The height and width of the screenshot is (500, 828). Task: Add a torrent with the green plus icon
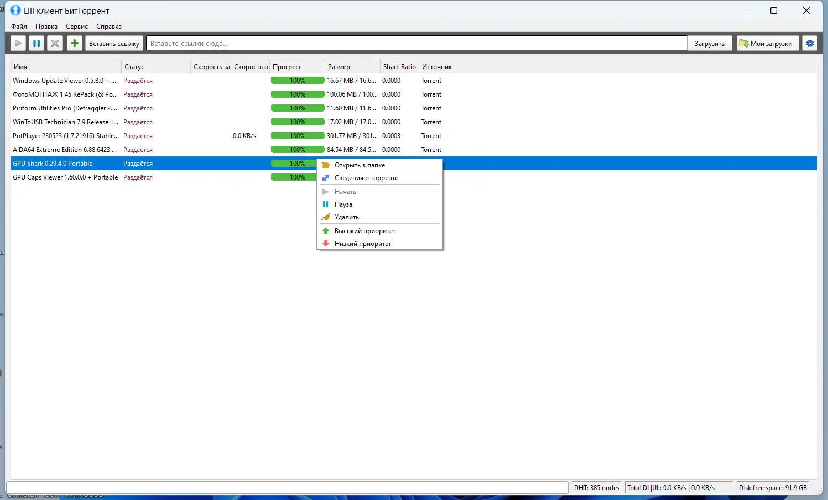pos(75,43)
